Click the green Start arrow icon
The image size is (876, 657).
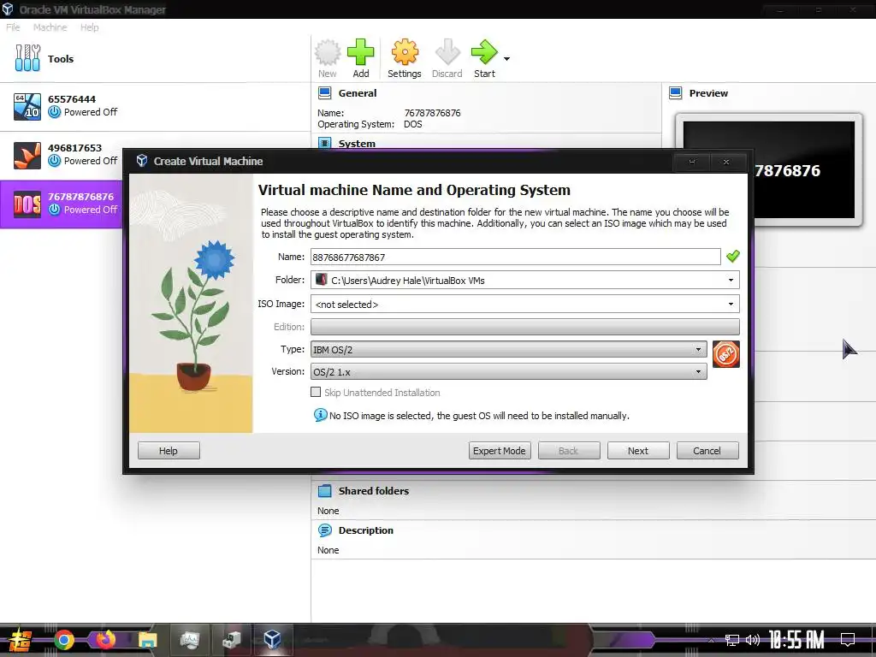click(x=484, y=52)
